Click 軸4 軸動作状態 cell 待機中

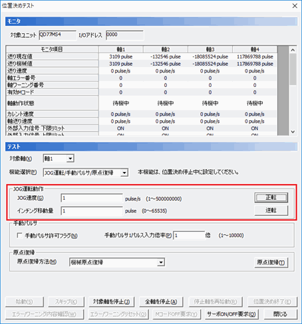[x=255, y=103]
